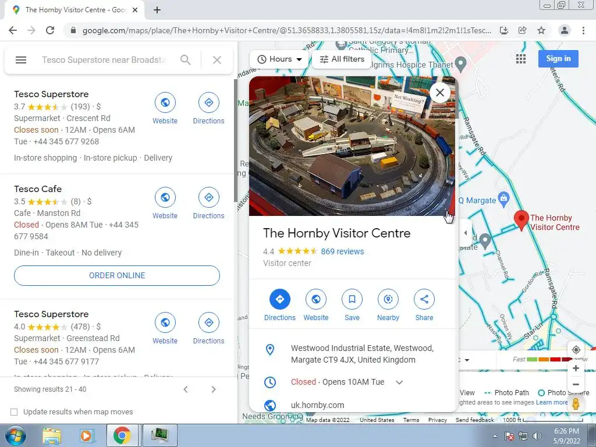
Task: Click the results list scrollbar
Action: [x=235, y=141]
